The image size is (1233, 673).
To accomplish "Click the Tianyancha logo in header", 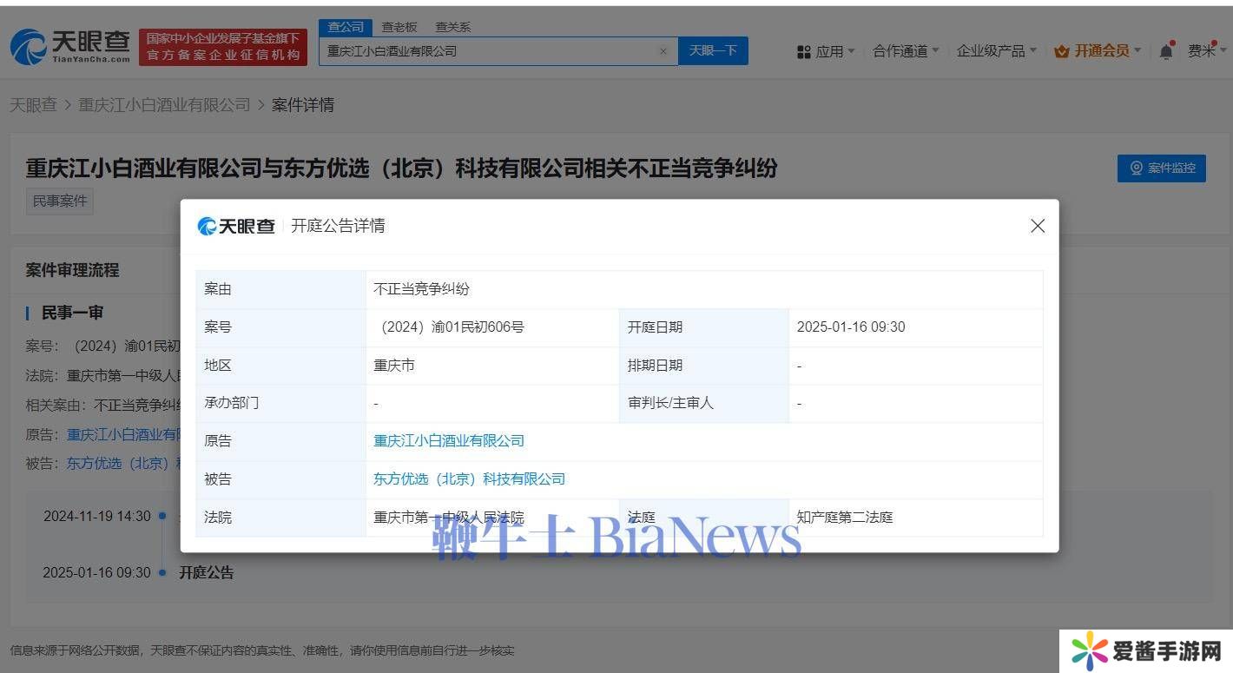I will (x=70, y=47).
